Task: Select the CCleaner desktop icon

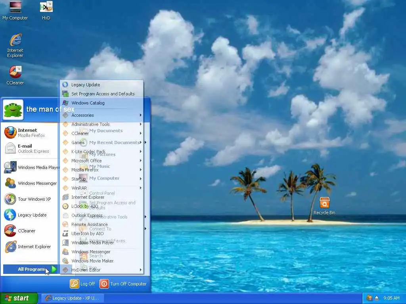Action: (15, 75)
